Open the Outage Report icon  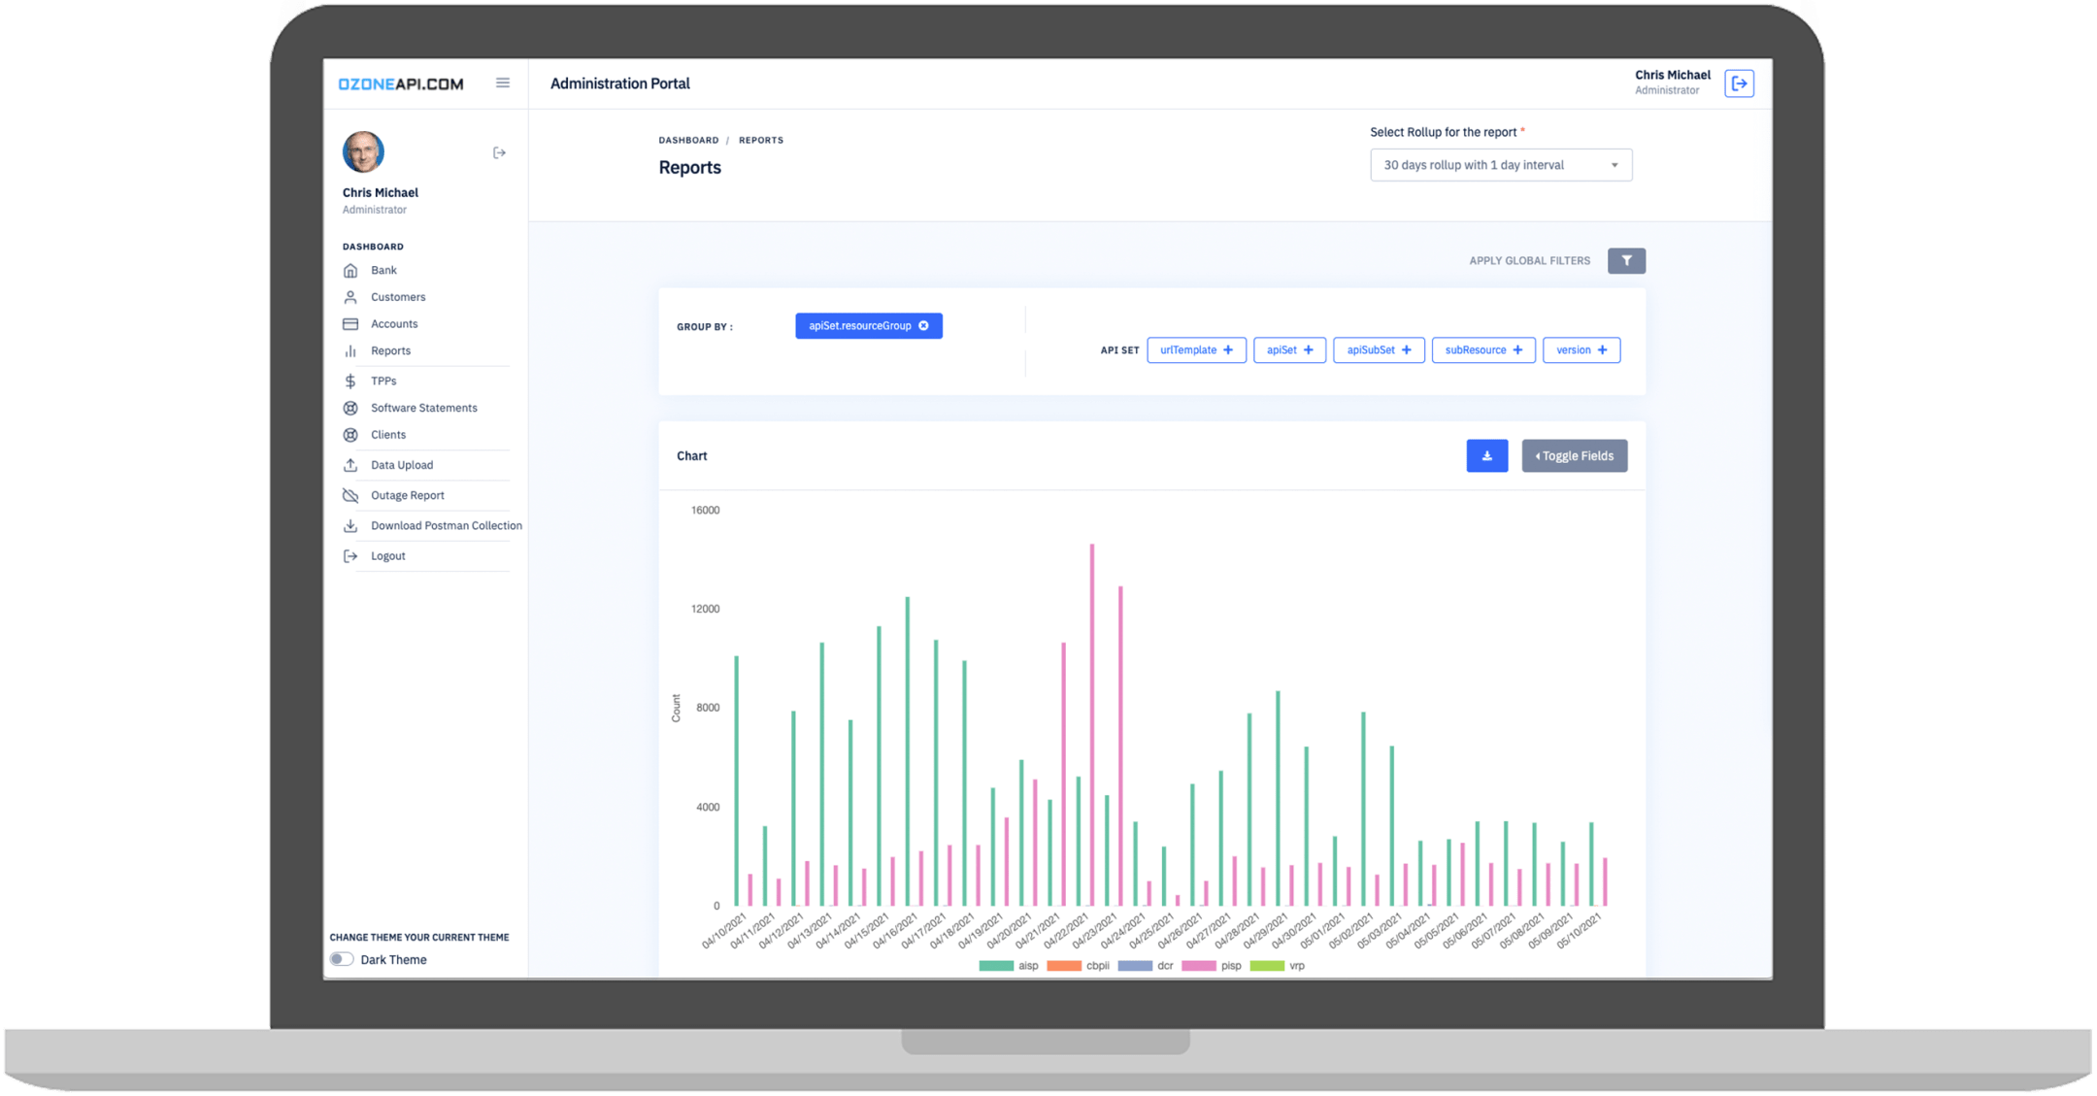[351, 495]
